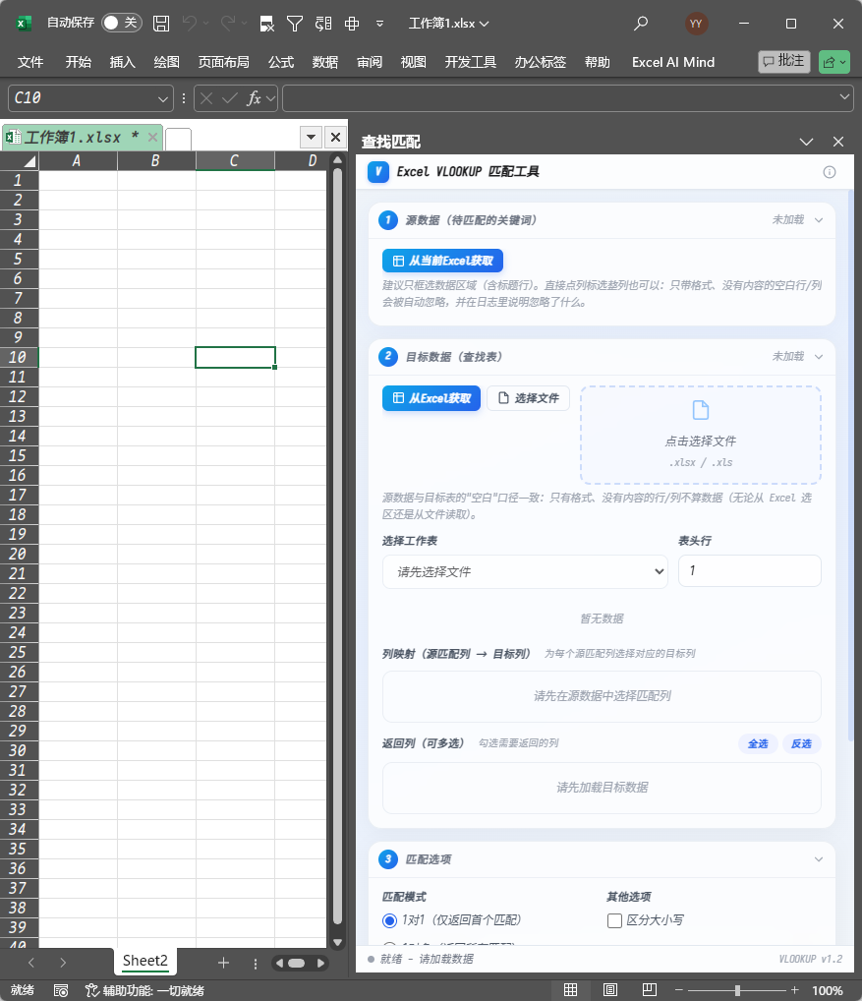Expand the formula bar with its chevron
862x1001 pixels.
[x=844, y=97]
